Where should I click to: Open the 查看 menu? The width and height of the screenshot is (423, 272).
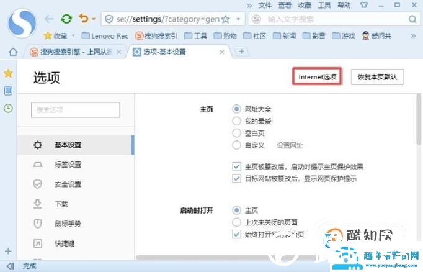tap(285, 5)
